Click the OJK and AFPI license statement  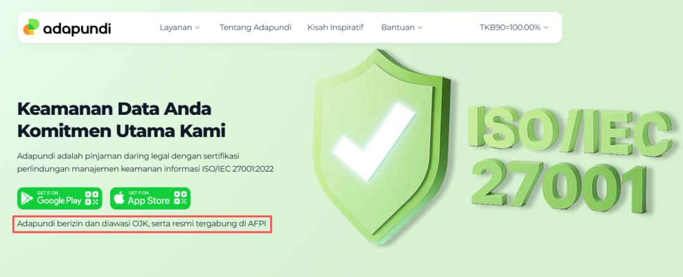click(x=141, y=225)
